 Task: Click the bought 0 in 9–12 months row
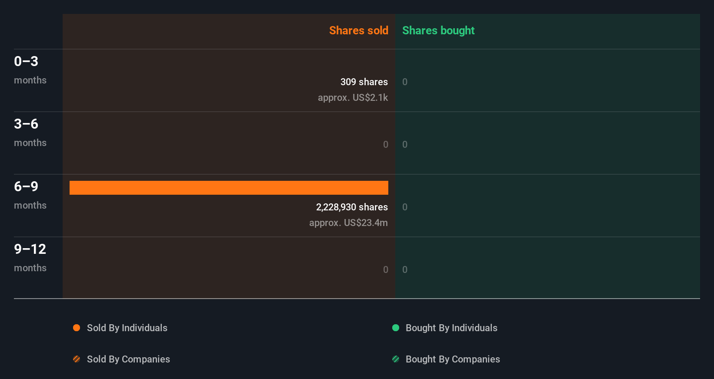405,269
